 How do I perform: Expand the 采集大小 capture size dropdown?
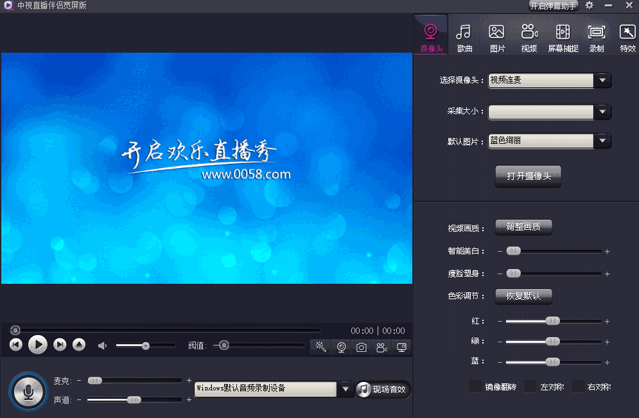tap(602, 110)
